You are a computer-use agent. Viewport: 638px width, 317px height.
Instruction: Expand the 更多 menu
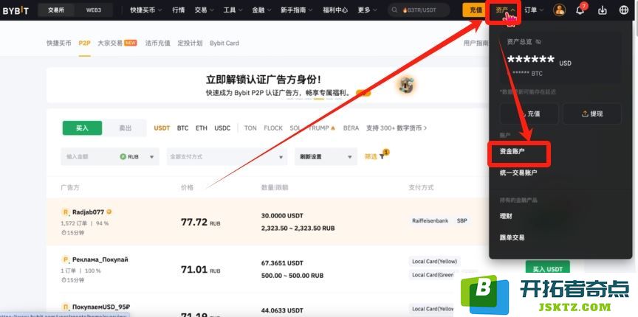coord(368,10)
